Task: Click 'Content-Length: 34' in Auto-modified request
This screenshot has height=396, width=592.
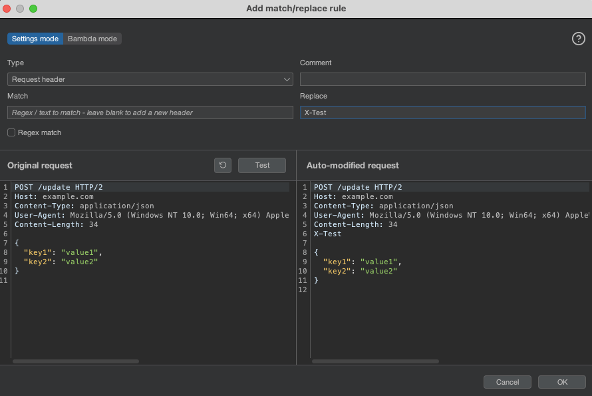Action: coord(356,224)
